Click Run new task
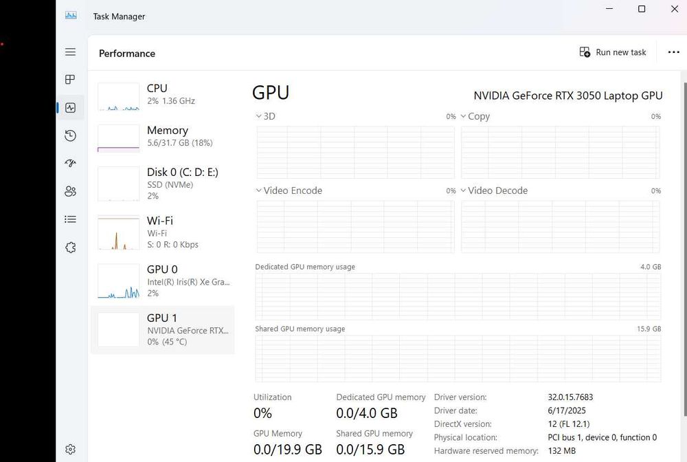687x462 pixels. click(x=613, y=52)
